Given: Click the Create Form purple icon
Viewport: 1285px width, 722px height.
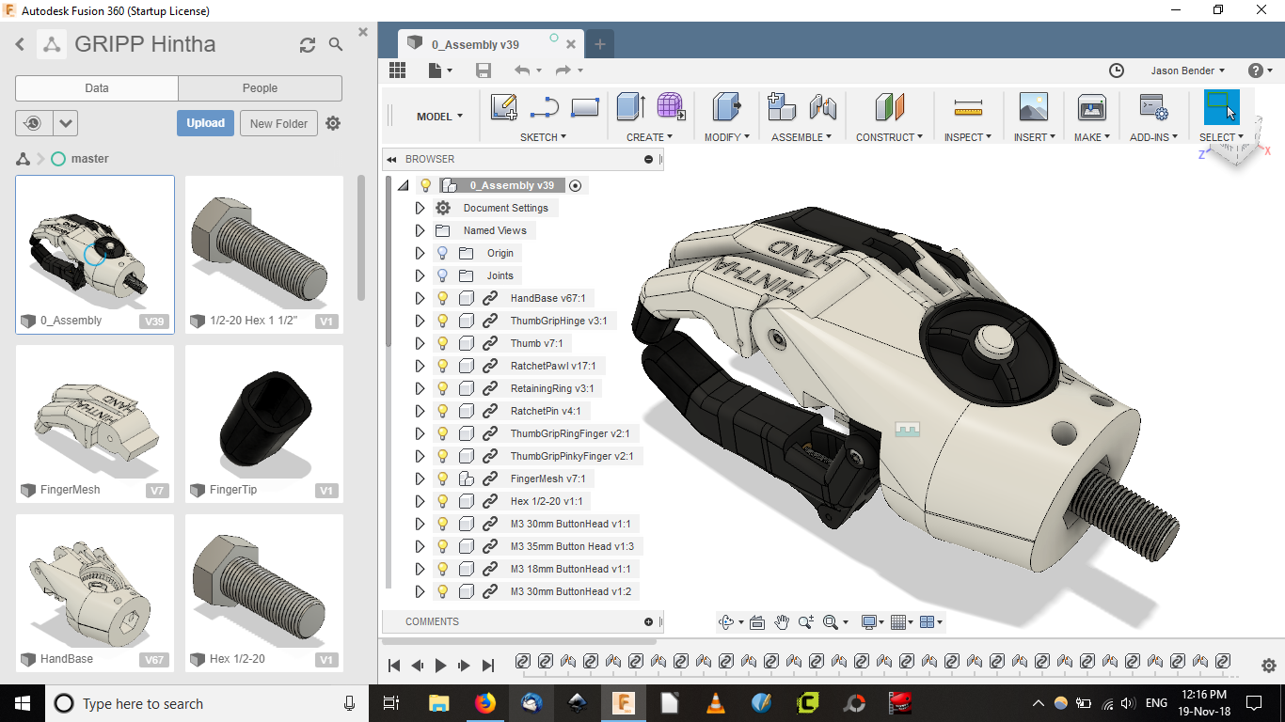Looking at the screenshot, I should pyautogui.click(x=671, y=107).
